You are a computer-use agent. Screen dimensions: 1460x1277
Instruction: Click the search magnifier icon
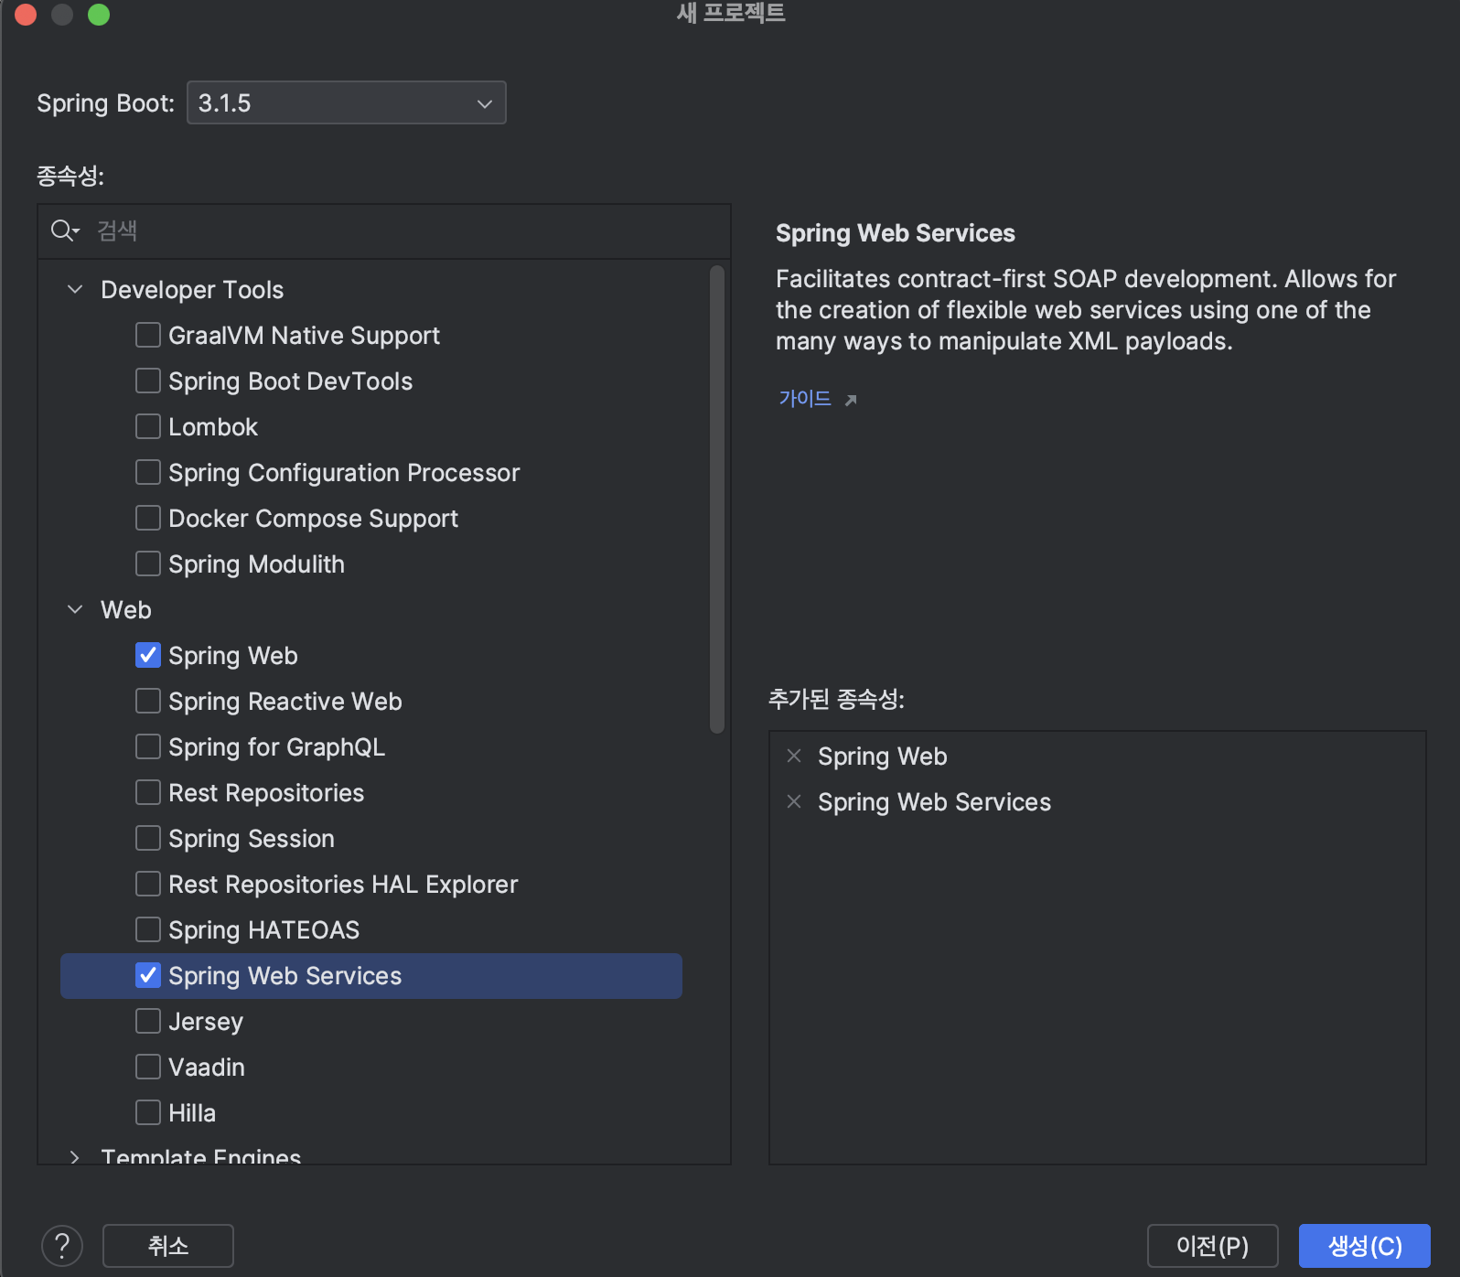pos(63,231)
